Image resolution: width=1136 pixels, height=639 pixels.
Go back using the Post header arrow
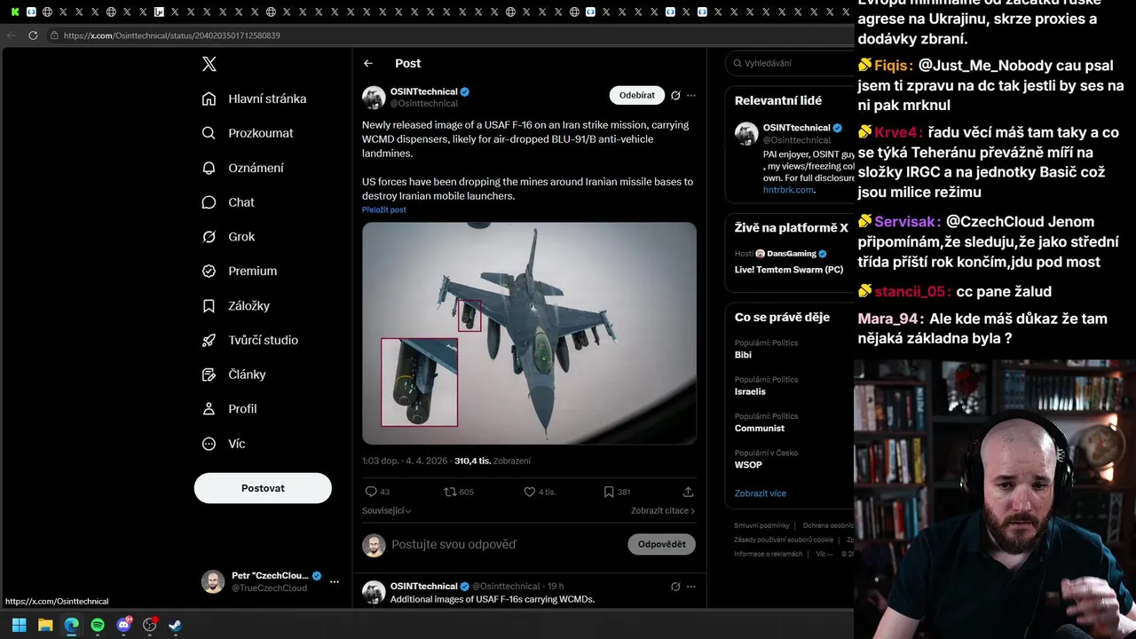[x=368, y=63]
